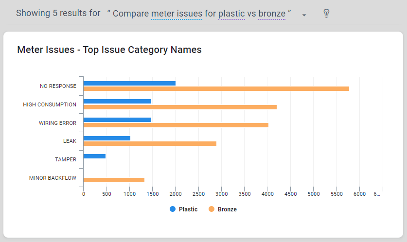Click the Plastic HIGH CONSUMPTION bar
The height and width of the screenshot is (242, 407).
point(117,101)
